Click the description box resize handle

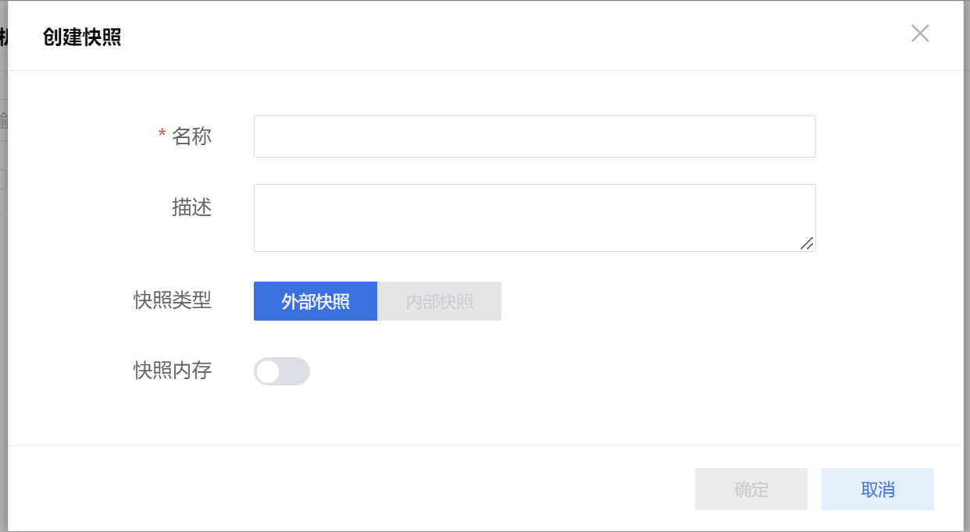coord(808,243)
